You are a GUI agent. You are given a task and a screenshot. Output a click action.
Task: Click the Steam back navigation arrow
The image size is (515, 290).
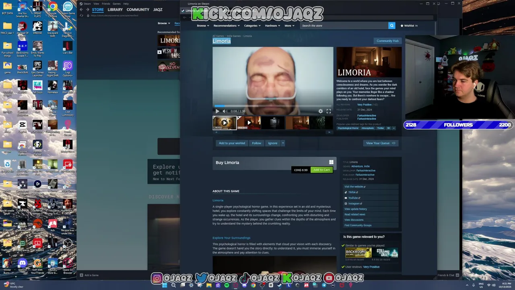click(x=82, y=10)
